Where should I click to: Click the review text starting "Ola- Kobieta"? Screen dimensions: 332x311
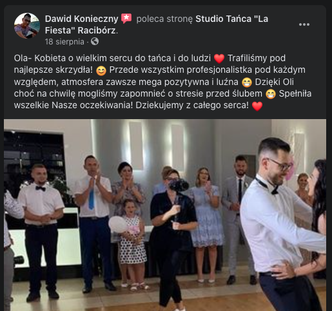162,82
